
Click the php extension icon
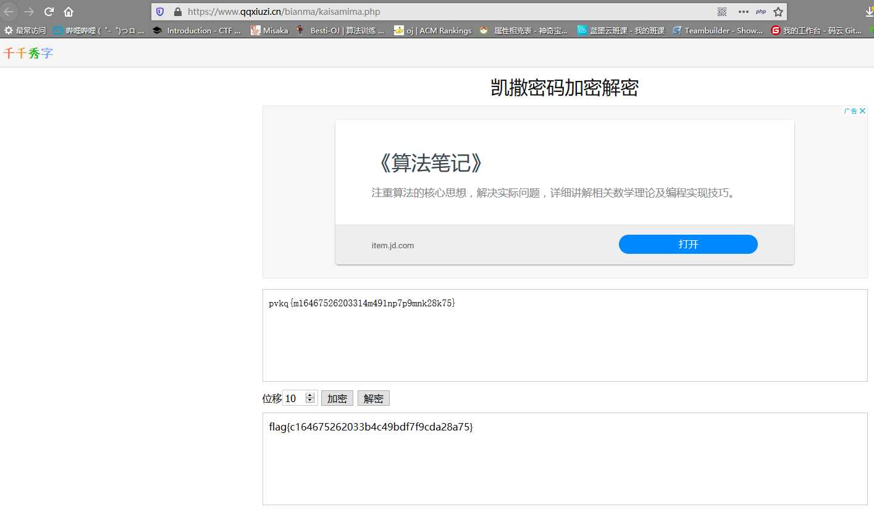(761, 11)
